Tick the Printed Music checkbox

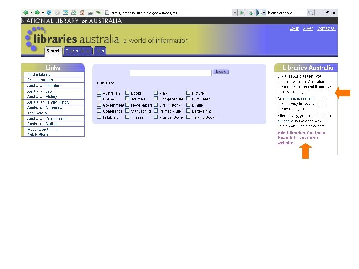(156, 111)
